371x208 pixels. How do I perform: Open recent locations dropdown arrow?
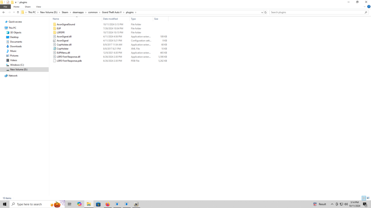point(14,12)
